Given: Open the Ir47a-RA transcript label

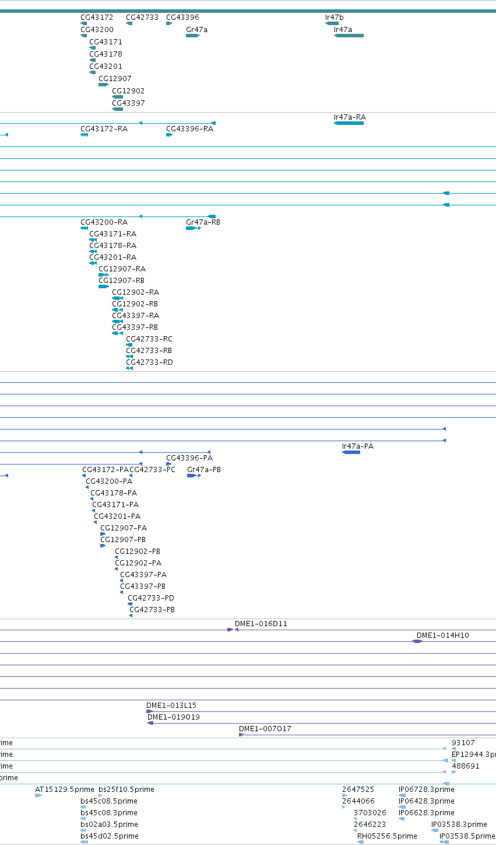Looking at the screenshot, I should click(x=350, y=117).
